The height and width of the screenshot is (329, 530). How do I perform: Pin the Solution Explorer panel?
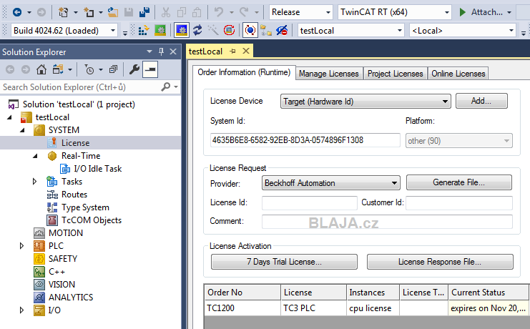pyautogui.click(x=161, y=51)
